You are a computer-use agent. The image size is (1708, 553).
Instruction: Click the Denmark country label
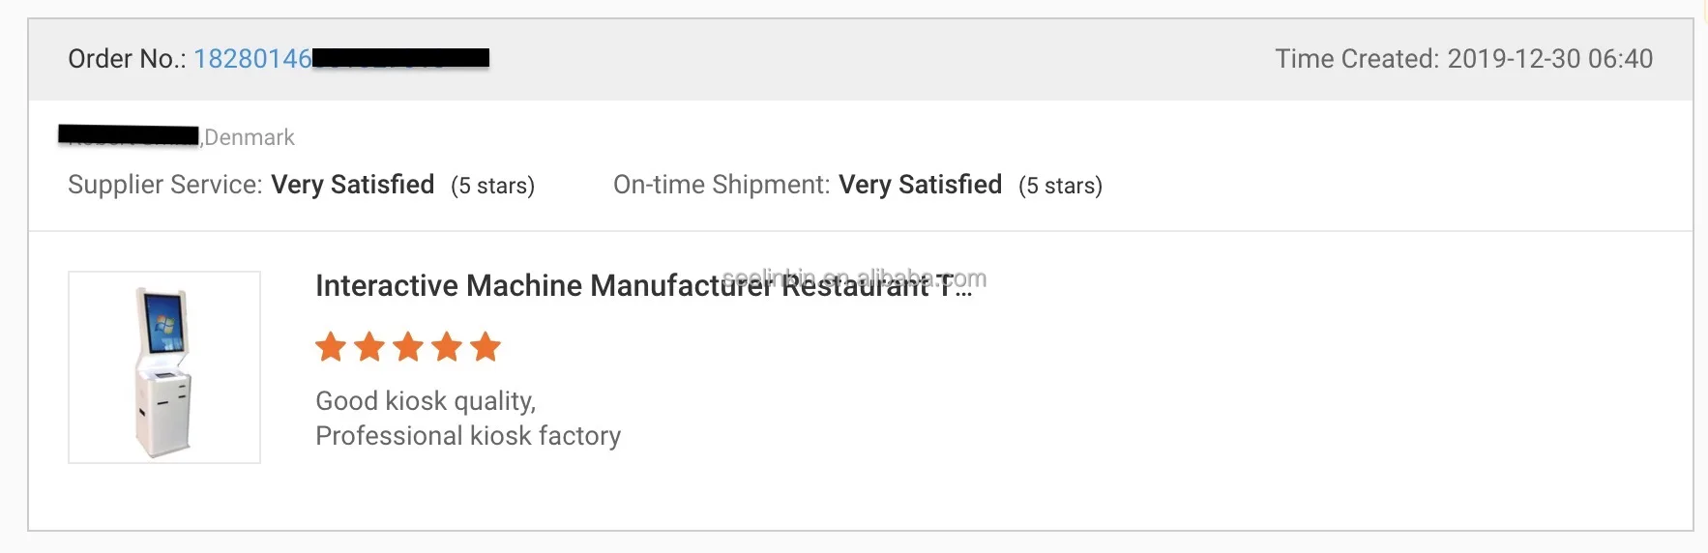click(250, 137)
